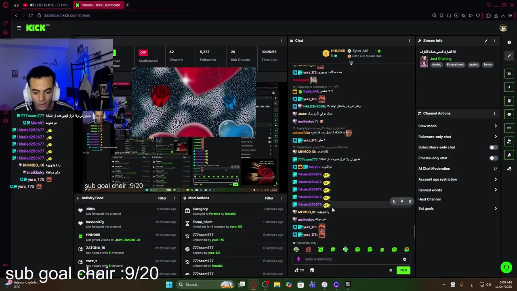The width and height of the screenshot is (517, 291).
Task: Open File Explorer from the taskbar
Action: point(277,285)
